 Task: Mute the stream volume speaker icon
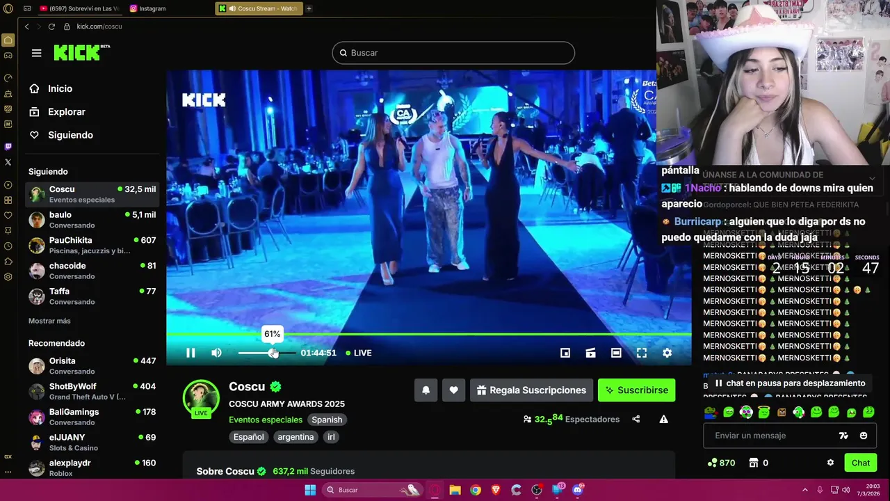[x=216, y=353]
